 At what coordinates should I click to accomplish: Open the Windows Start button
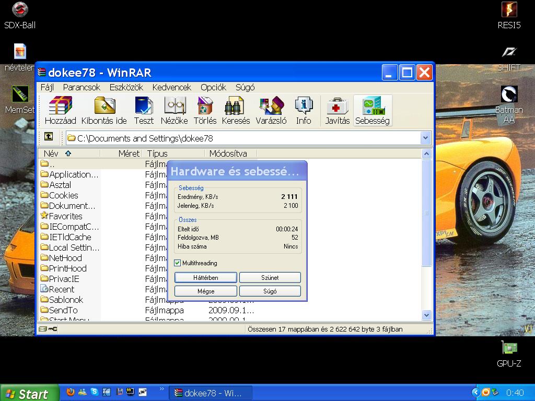[27, 393]
